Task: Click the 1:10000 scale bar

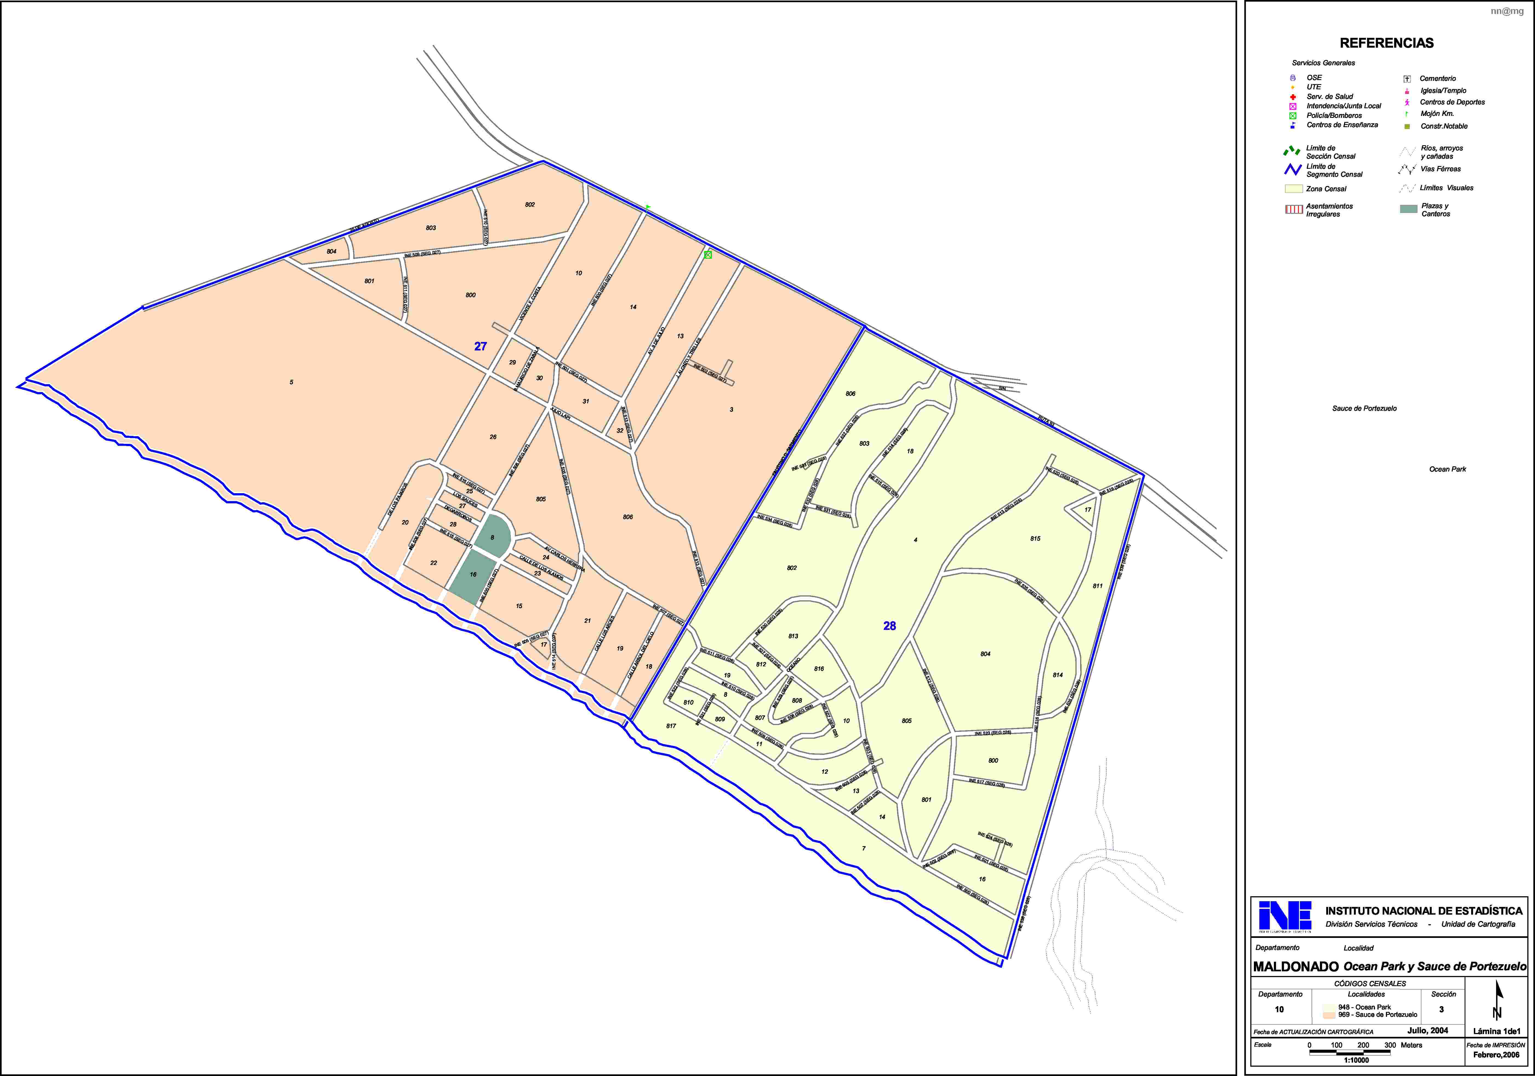Action: [x=1349, y=1053]
